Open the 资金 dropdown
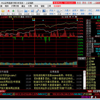 (52, 10)
